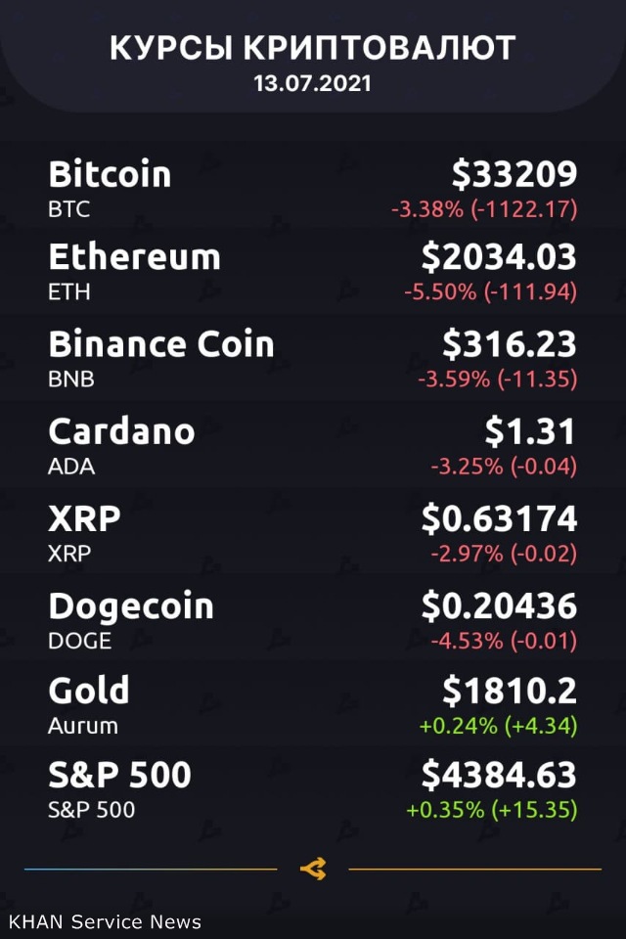Click the S&P 500 value $4384.63
This screenshot has height=939, width=626.
point(499,776)
